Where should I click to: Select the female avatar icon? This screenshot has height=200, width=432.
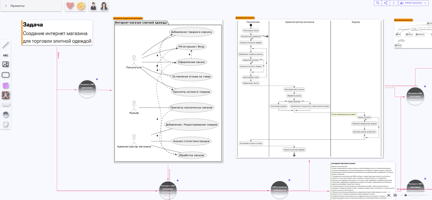click(x=104, y=6)
